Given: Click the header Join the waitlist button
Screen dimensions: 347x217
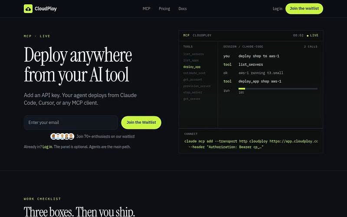Looking at the screenshot, I should click(x=304, y=9).
